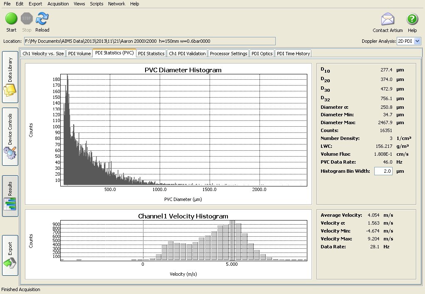Click the Histogram Bin Width input field
This screenshot has width=425, height=294.
click(x=383, y=171)
